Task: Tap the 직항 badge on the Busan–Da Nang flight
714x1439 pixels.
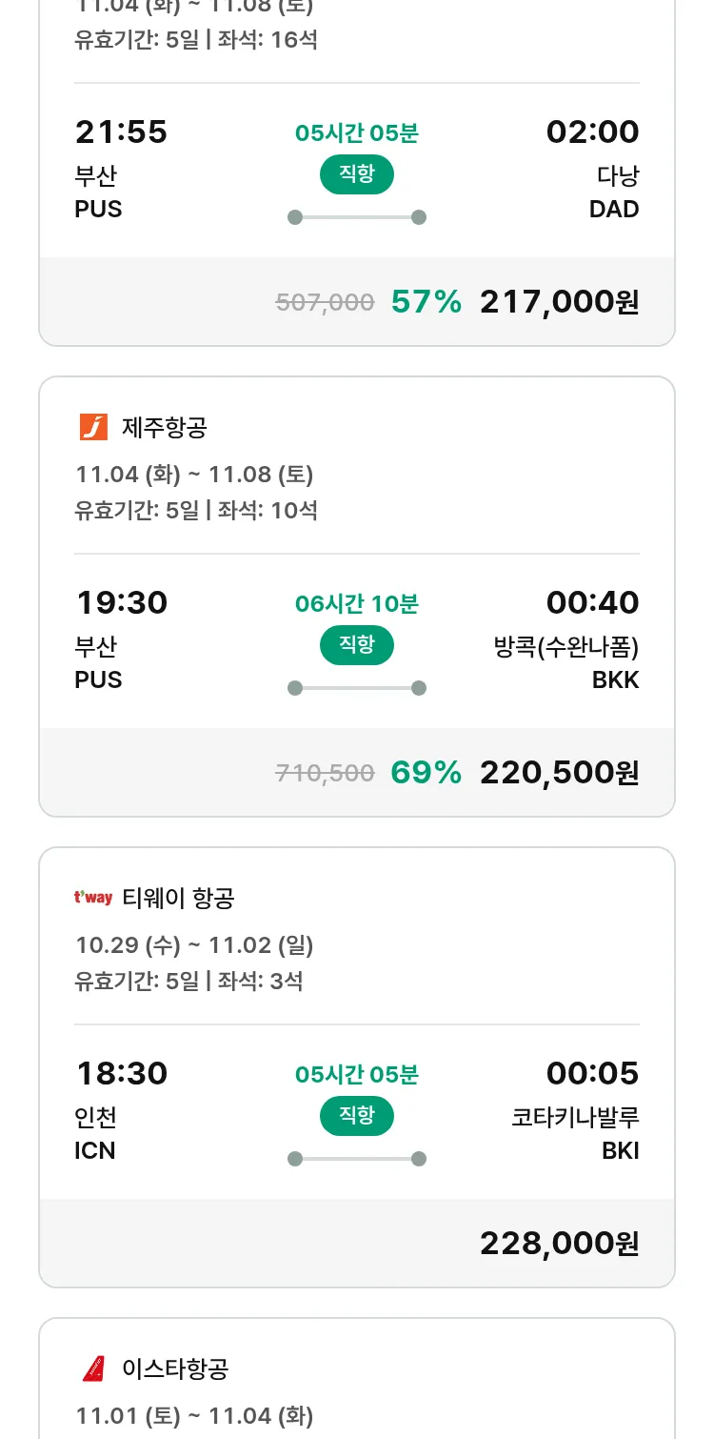Action: point(356,175)
